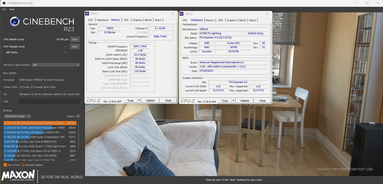
Task: Open the Help menu
Action: pos(12,10)
